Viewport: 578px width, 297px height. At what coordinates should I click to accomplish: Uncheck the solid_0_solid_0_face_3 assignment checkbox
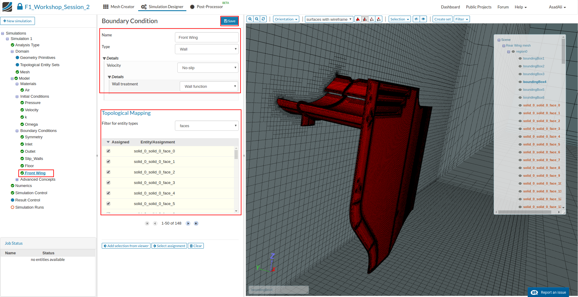[108, 183]
